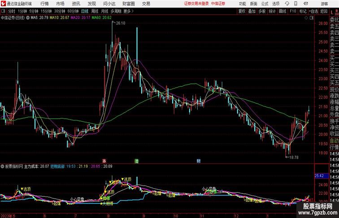Click the 标记 mark button
Screen dimensions: 339x218
click(x=303, y=11)
